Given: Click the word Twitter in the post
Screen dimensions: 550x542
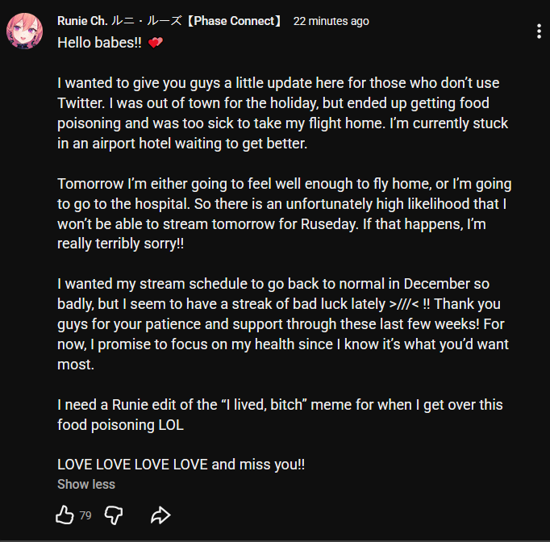Looking at the screenshot, I should pyautogui.click(x=81, y=103).
